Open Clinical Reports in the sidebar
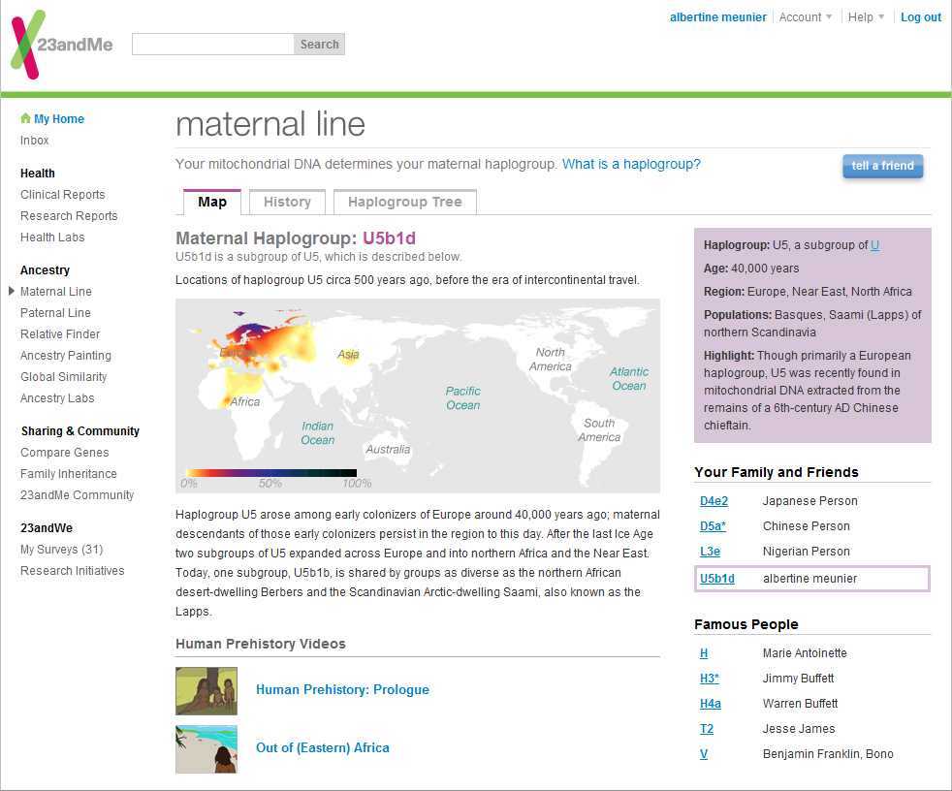Image resolution: width=952 pixels, height=791 pixels. pos(63,194)
